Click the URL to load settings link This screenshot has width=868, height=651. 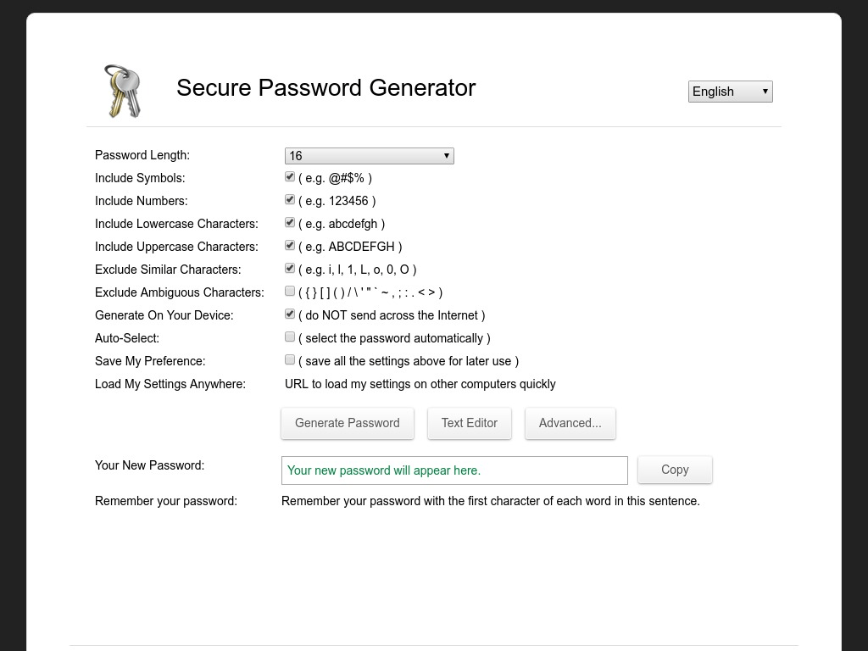(420, 384)
